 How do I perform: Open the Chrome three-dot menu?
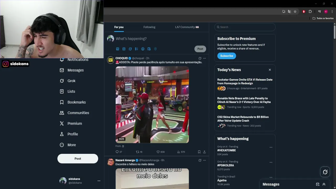pos(332,12)
